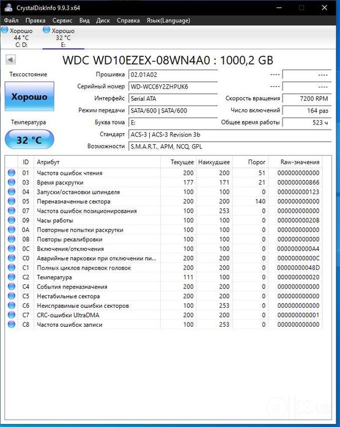The image size is (340, 427).
Task: Click the transfer mode field SATA/600 | SATA/600
Action: click(x=173, y=111)
